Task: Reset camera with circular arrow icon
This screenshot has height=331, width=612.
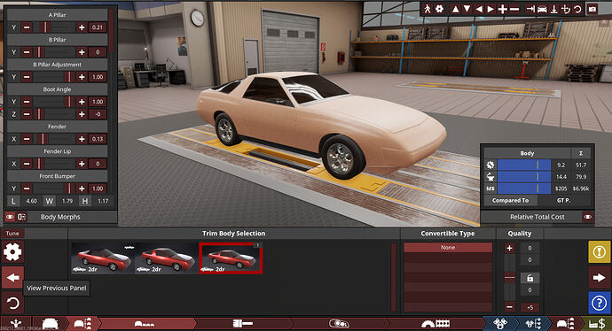Action: (577, 9)
